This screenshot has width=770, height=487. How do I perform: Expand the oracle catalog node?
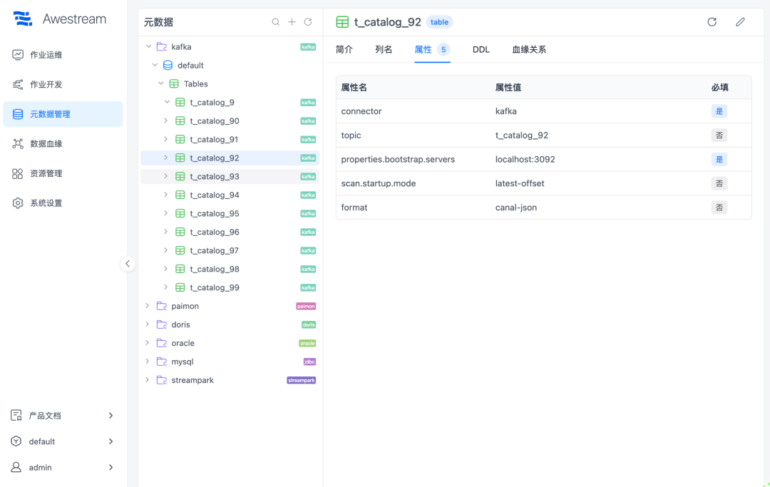pyautogui.click(x=148, y=343)
